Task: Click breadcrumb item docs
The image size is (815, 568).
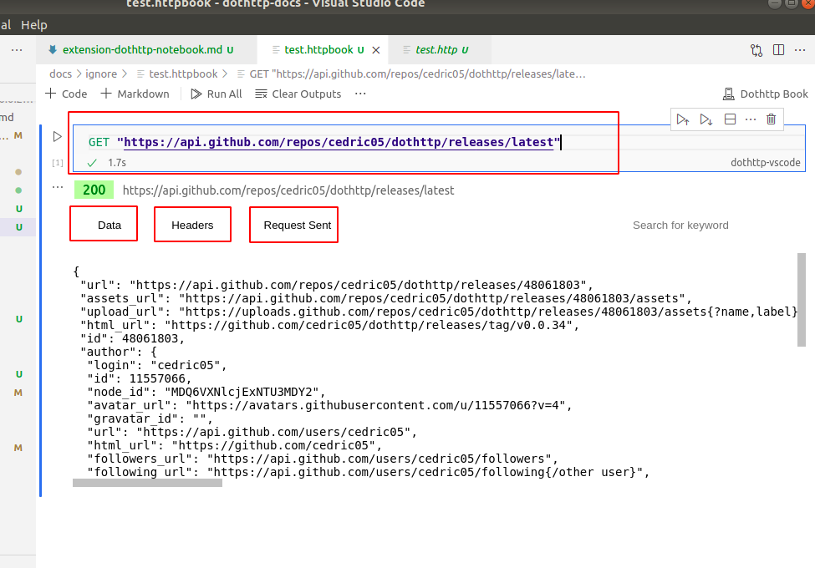Action: (60, 74)
